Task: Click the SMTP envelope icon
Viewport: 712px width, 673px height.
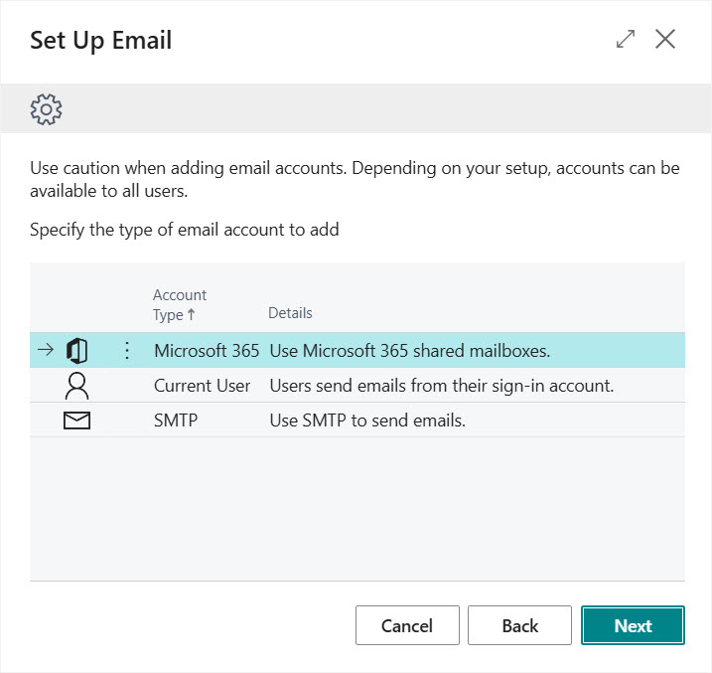Action: click(x=76, y=421)
